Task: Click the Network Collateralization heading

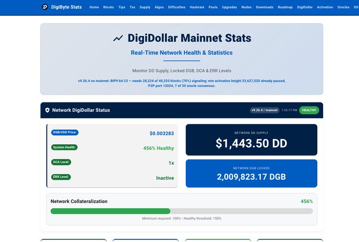Action: 79,201
